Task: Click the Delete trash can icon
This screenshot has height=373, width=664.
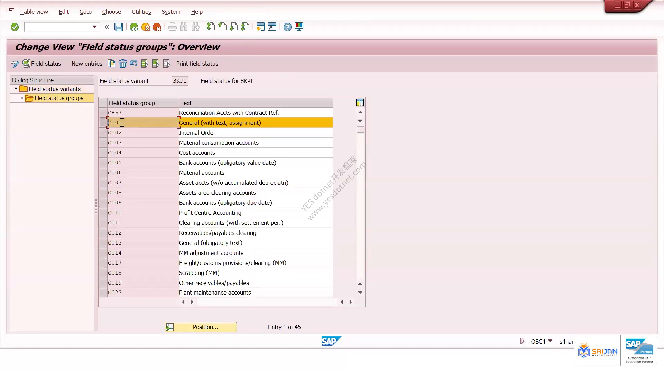Action: pyautogui.click(x=123, y=64)
